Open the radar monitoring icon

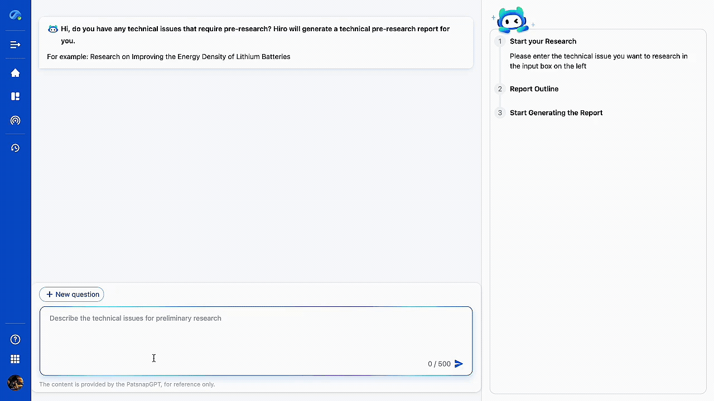[x=15, y=120]
